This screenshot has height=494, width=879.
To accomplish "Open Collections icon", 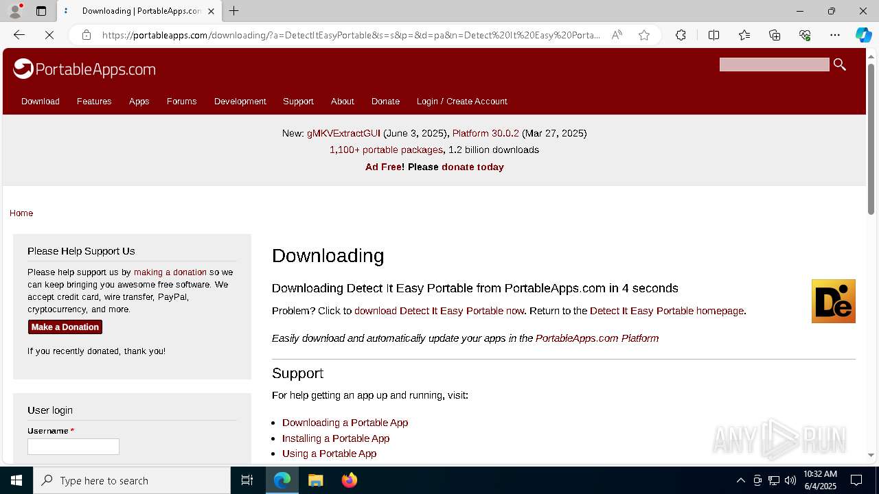I will click(775, 35).
